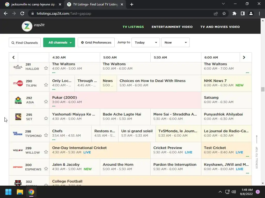Viewport: 265px width, 198px height.
Task: Reload the current page
Action: click(x=22, y=13)
